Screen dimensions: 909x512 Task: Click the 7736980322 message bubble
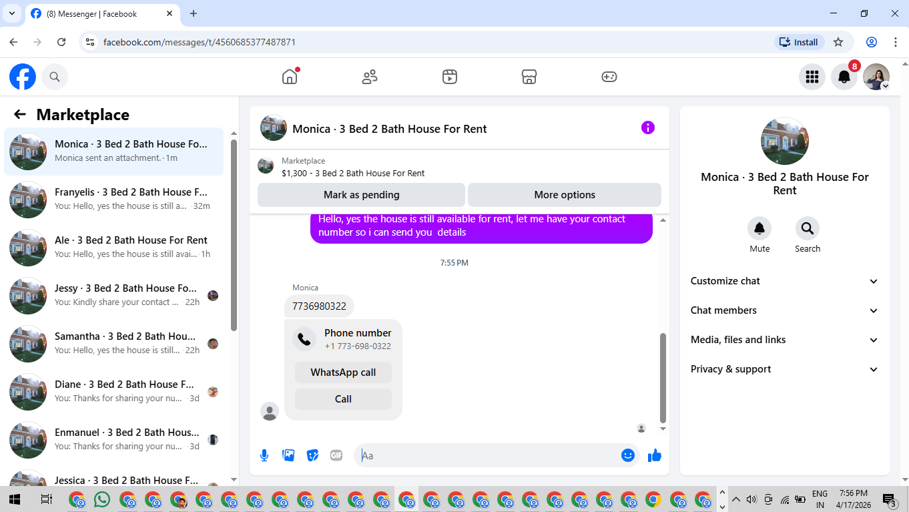(x=319, y=306)
